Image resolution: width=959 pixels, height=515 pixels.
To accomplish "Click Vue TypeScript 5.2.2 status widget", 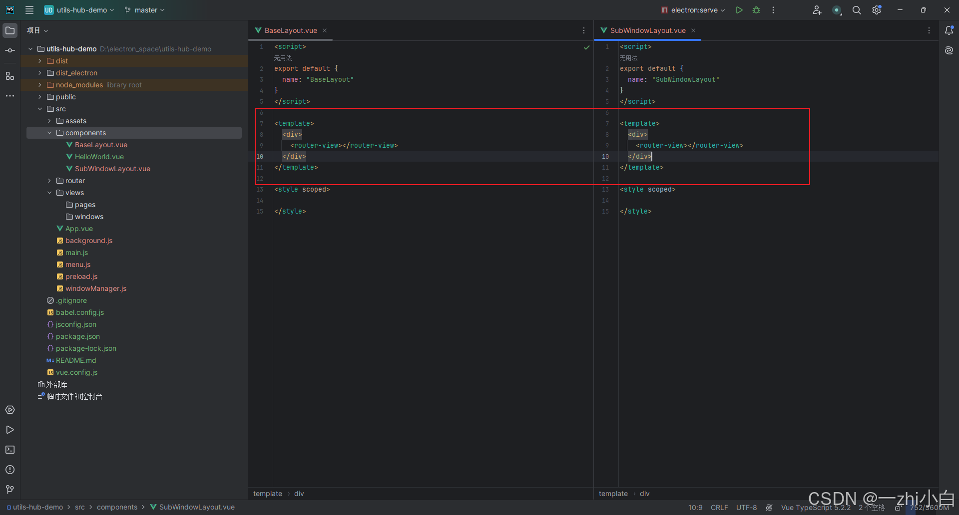I will tap(816, 508).
